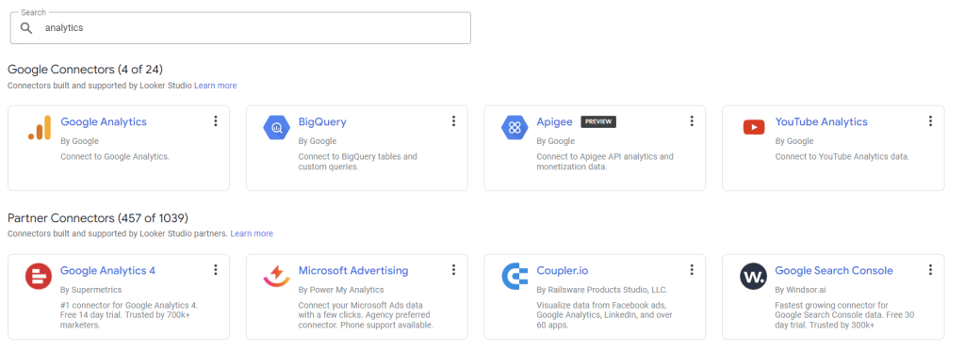Screen dimensions: 965x350
Task: Click the PREVIEW badge beside Apigee
Action: 598,121
